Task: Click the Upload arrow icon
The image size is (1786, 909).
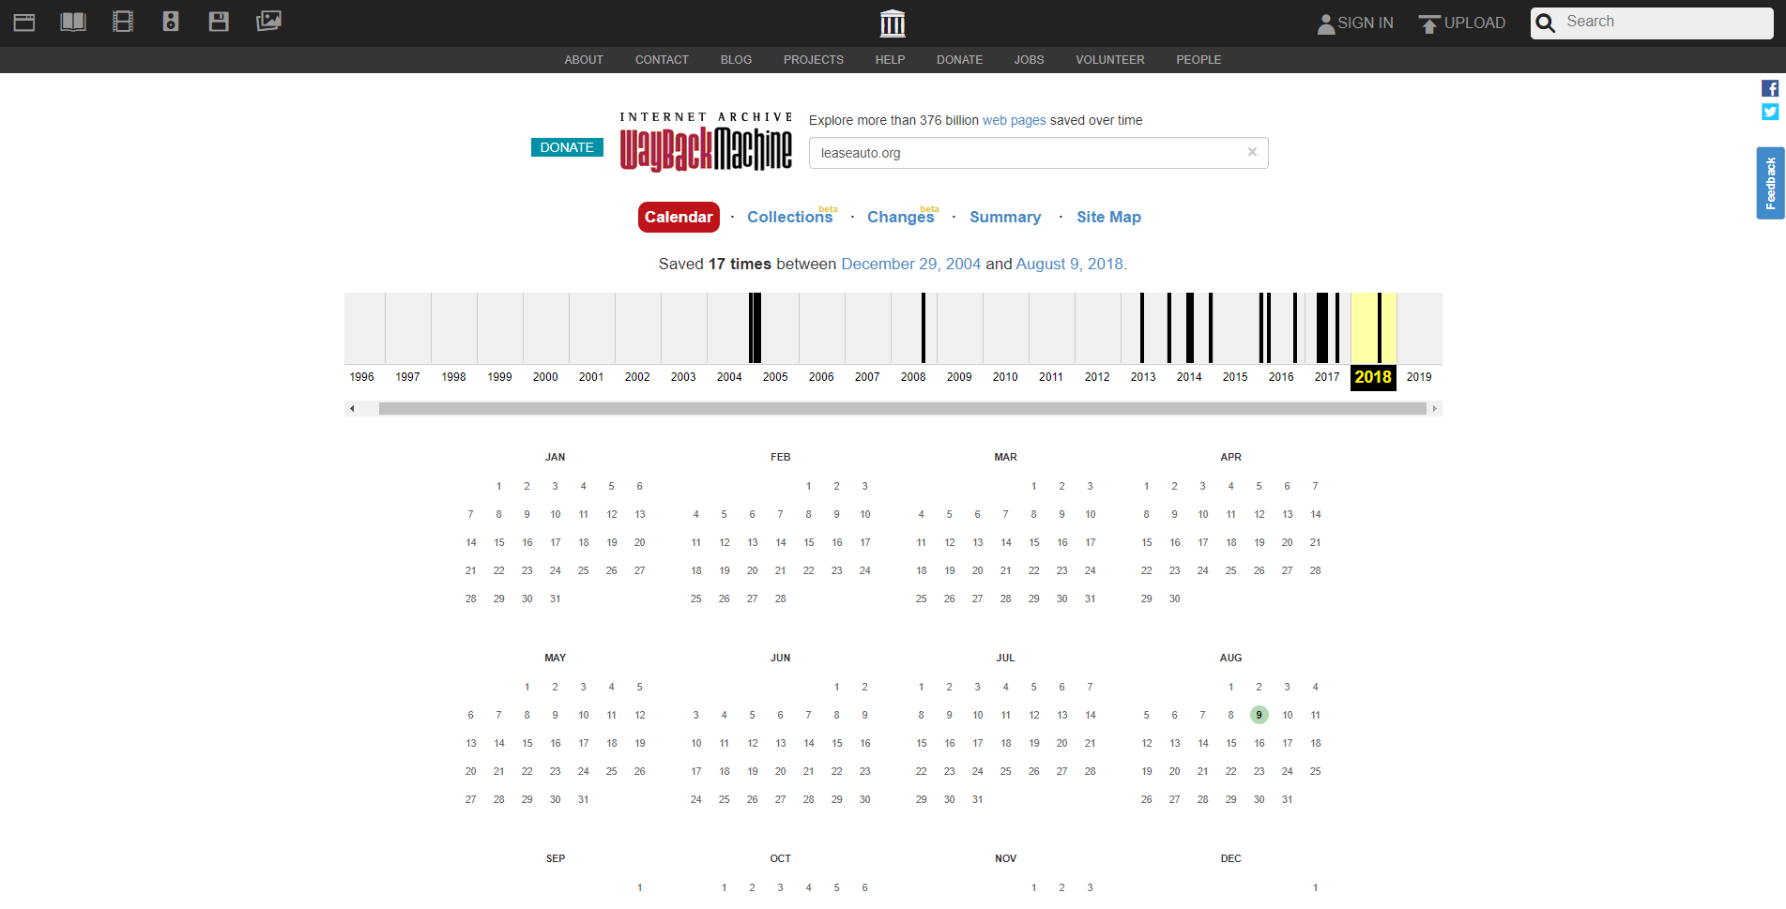Action: click(x=1428, y=24)
